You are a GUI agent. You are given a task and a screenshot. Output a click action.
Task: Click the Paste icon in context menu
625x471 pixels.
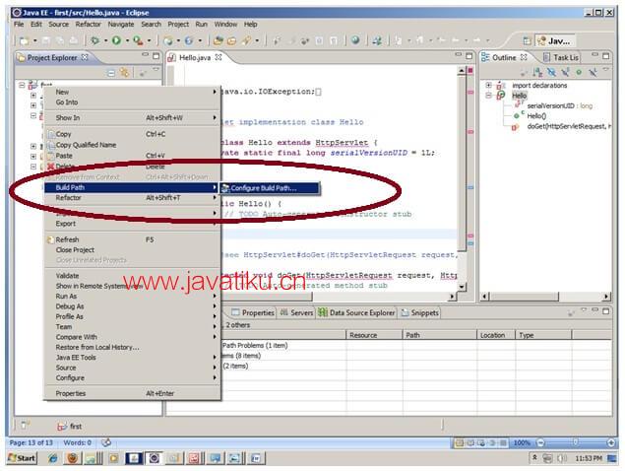(48, 156)
